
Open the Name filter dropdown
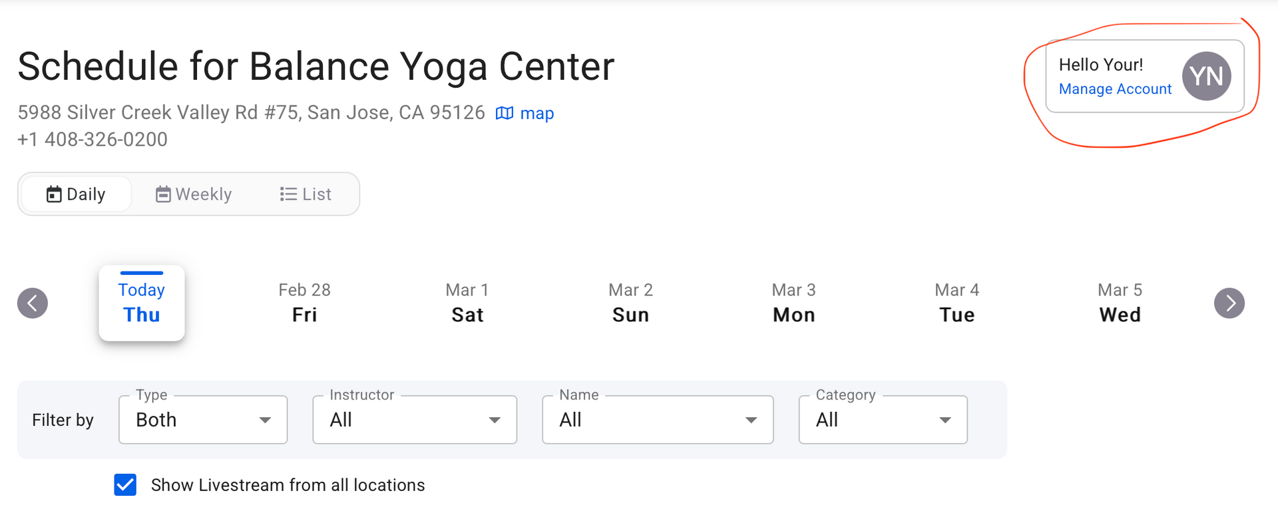pyautogui.click(x=658, y=420)
